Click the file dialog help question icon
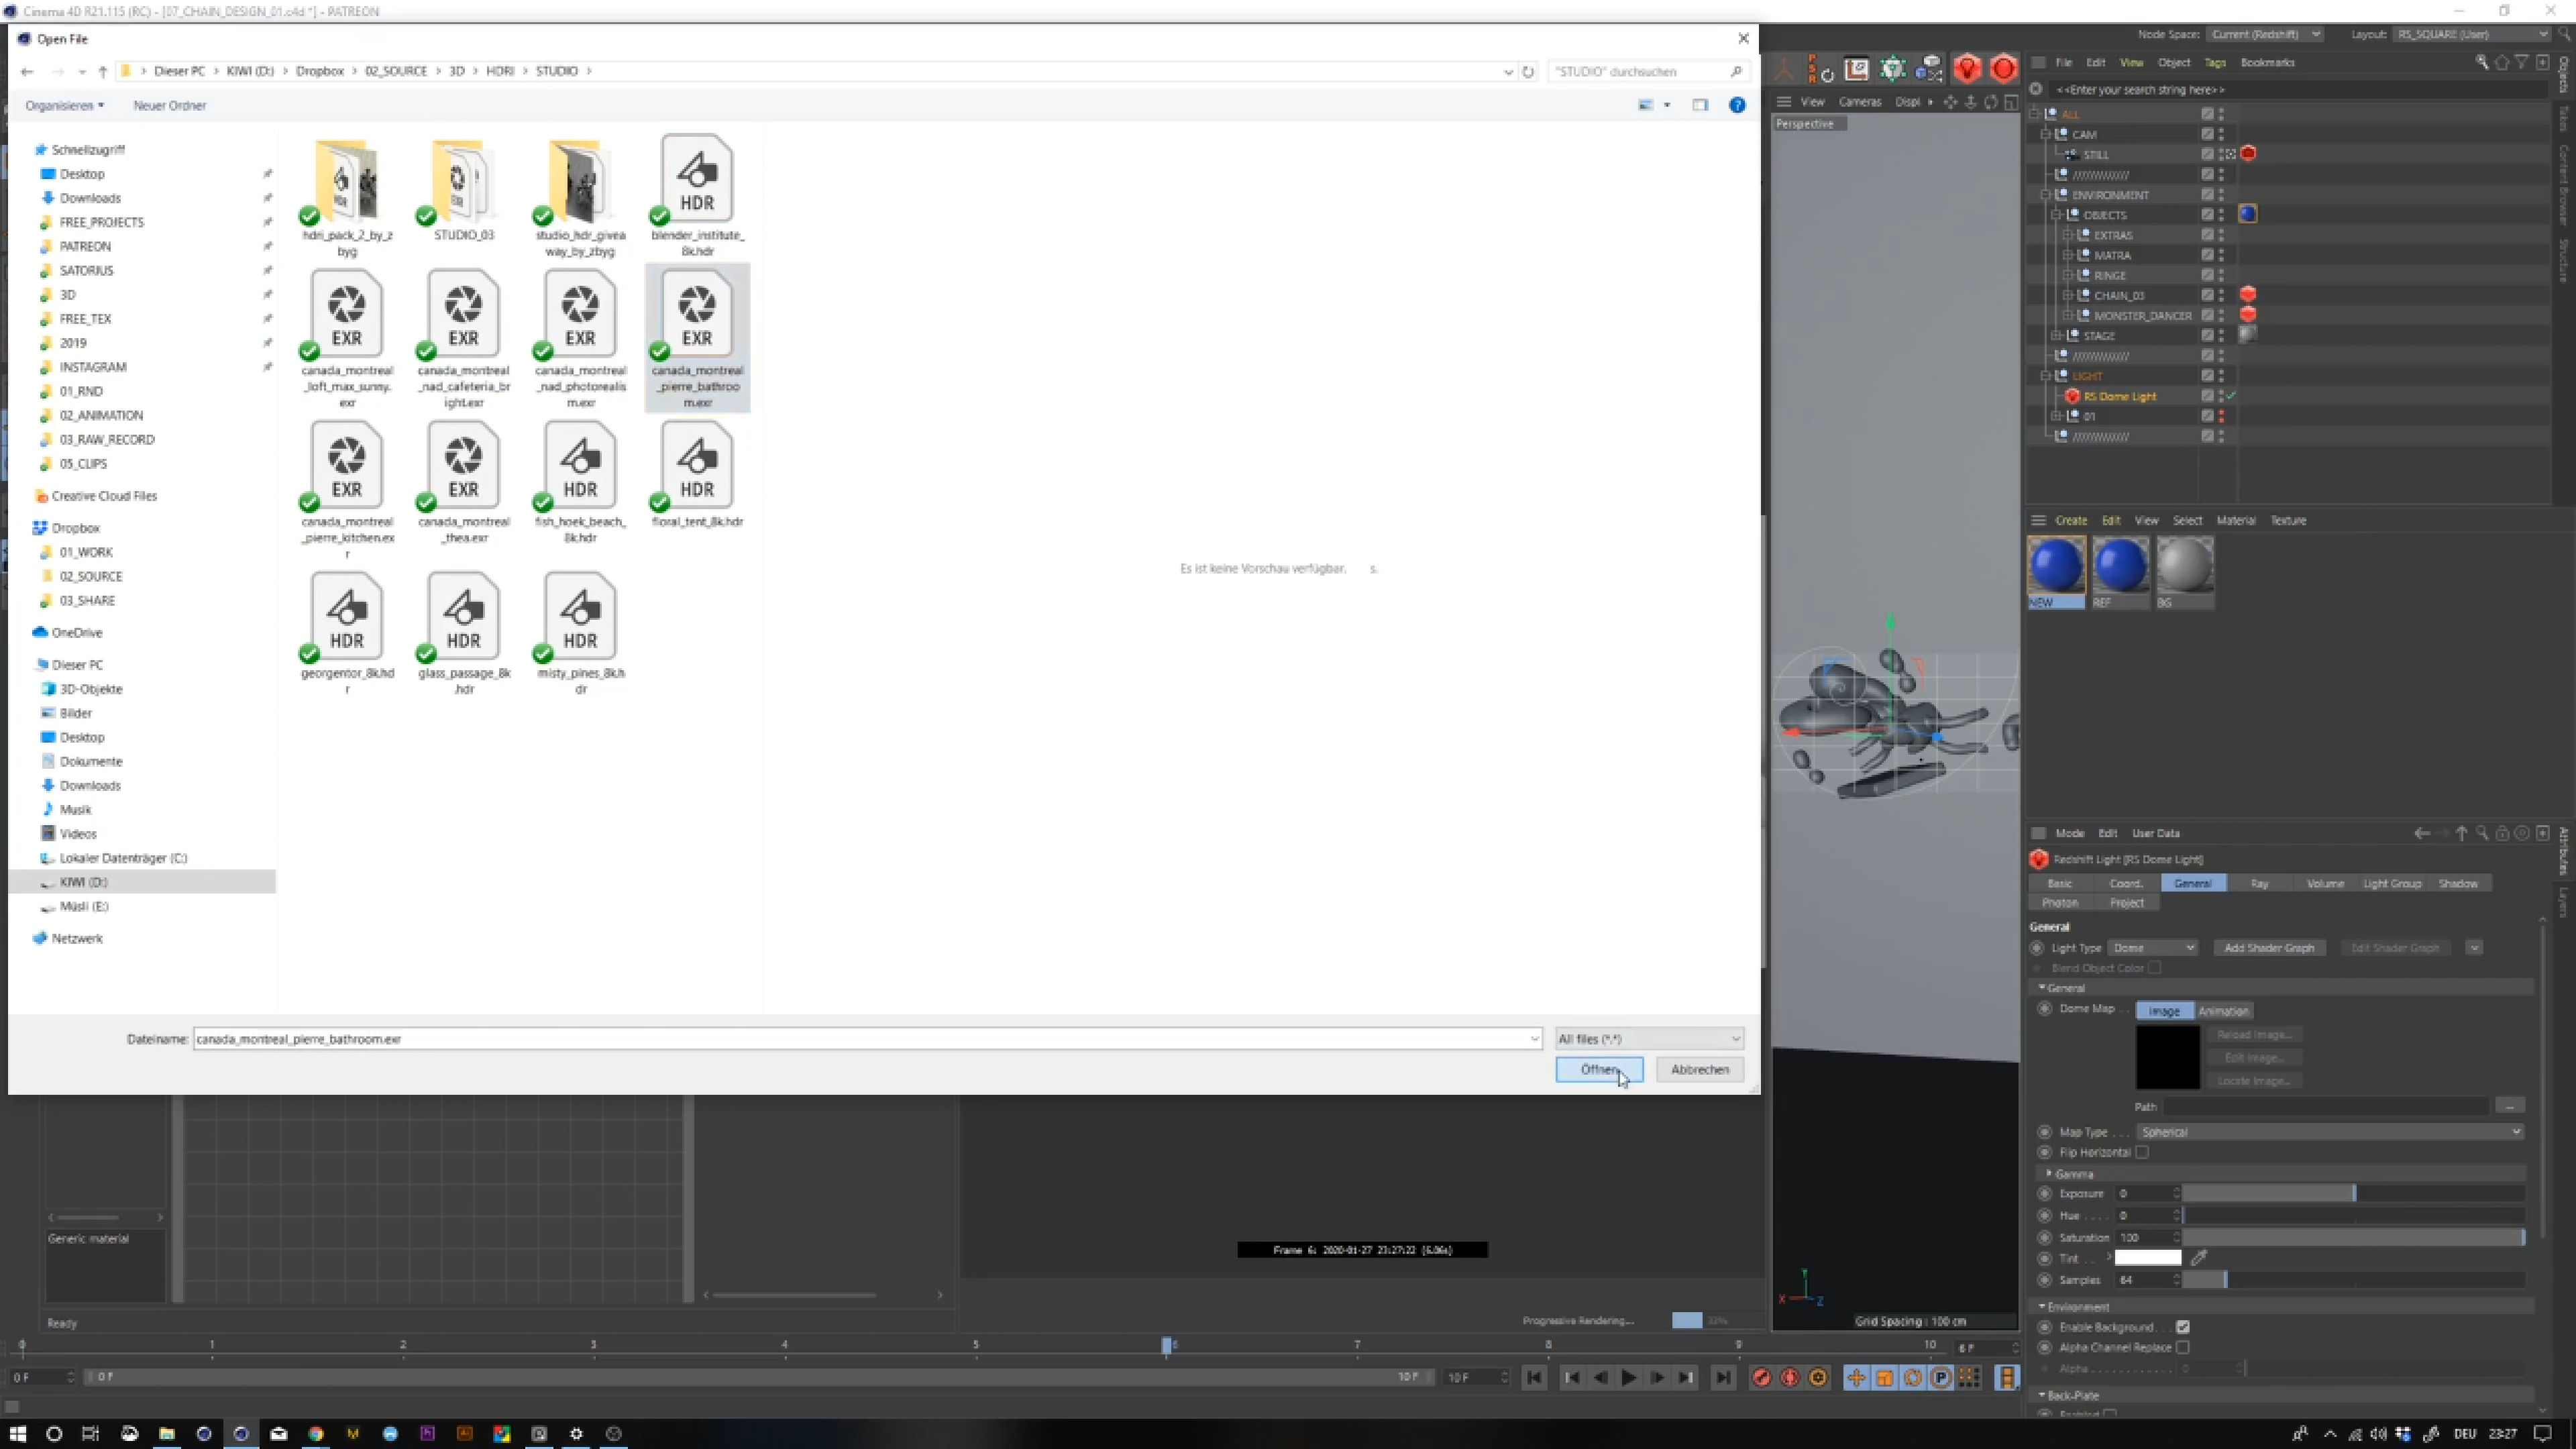 click(x=1737, y=105)
